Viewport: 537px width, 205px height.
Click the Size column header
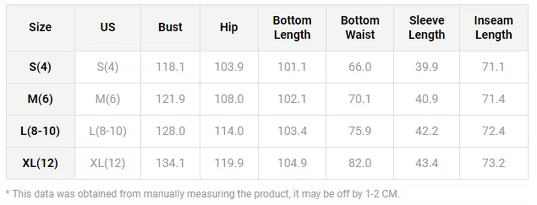(40, 27)
